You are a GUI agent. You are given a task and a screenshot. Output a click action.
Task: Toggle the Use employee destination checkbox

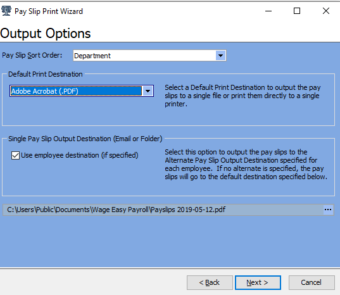tap(15, 155)
